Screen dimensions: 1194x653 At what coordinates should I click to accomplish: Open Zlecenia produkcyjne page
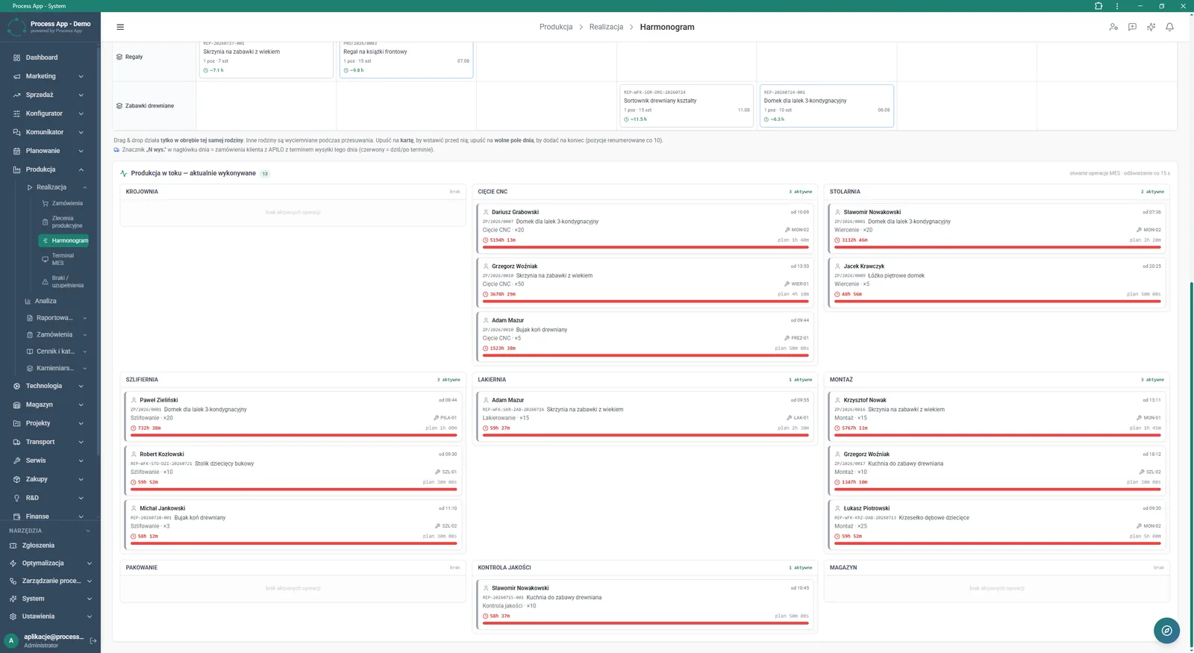coord(64,222)
